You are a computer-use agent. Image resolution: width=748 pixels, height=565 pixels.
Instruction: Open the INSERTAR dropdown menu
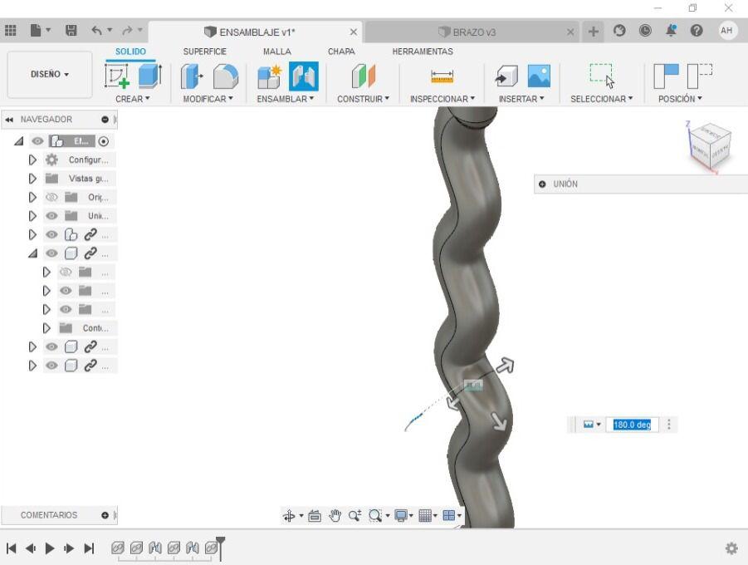521,99
